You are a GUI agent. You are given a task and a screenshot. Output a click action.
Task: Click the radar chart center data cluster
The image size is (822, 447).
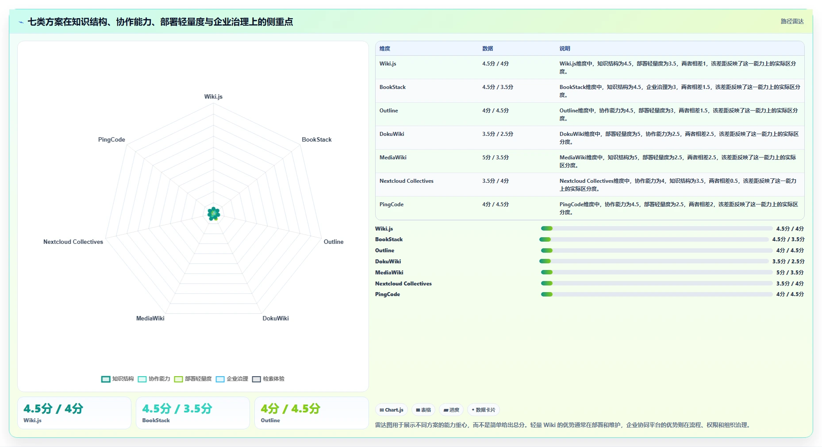pyautogui.click(x=214, y=214)
